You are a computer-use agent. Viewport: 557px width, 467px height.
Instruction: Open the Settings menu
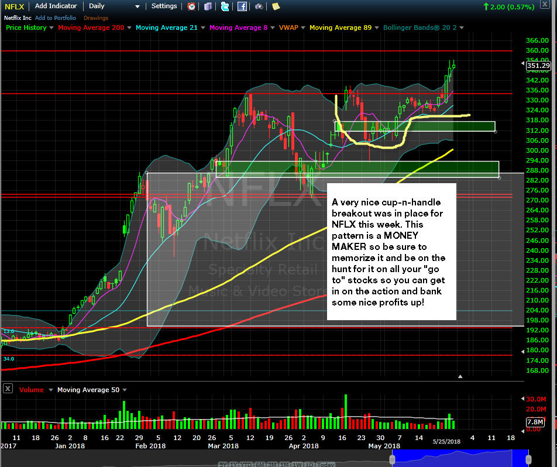pyautogui.click(x=164, y=6)
